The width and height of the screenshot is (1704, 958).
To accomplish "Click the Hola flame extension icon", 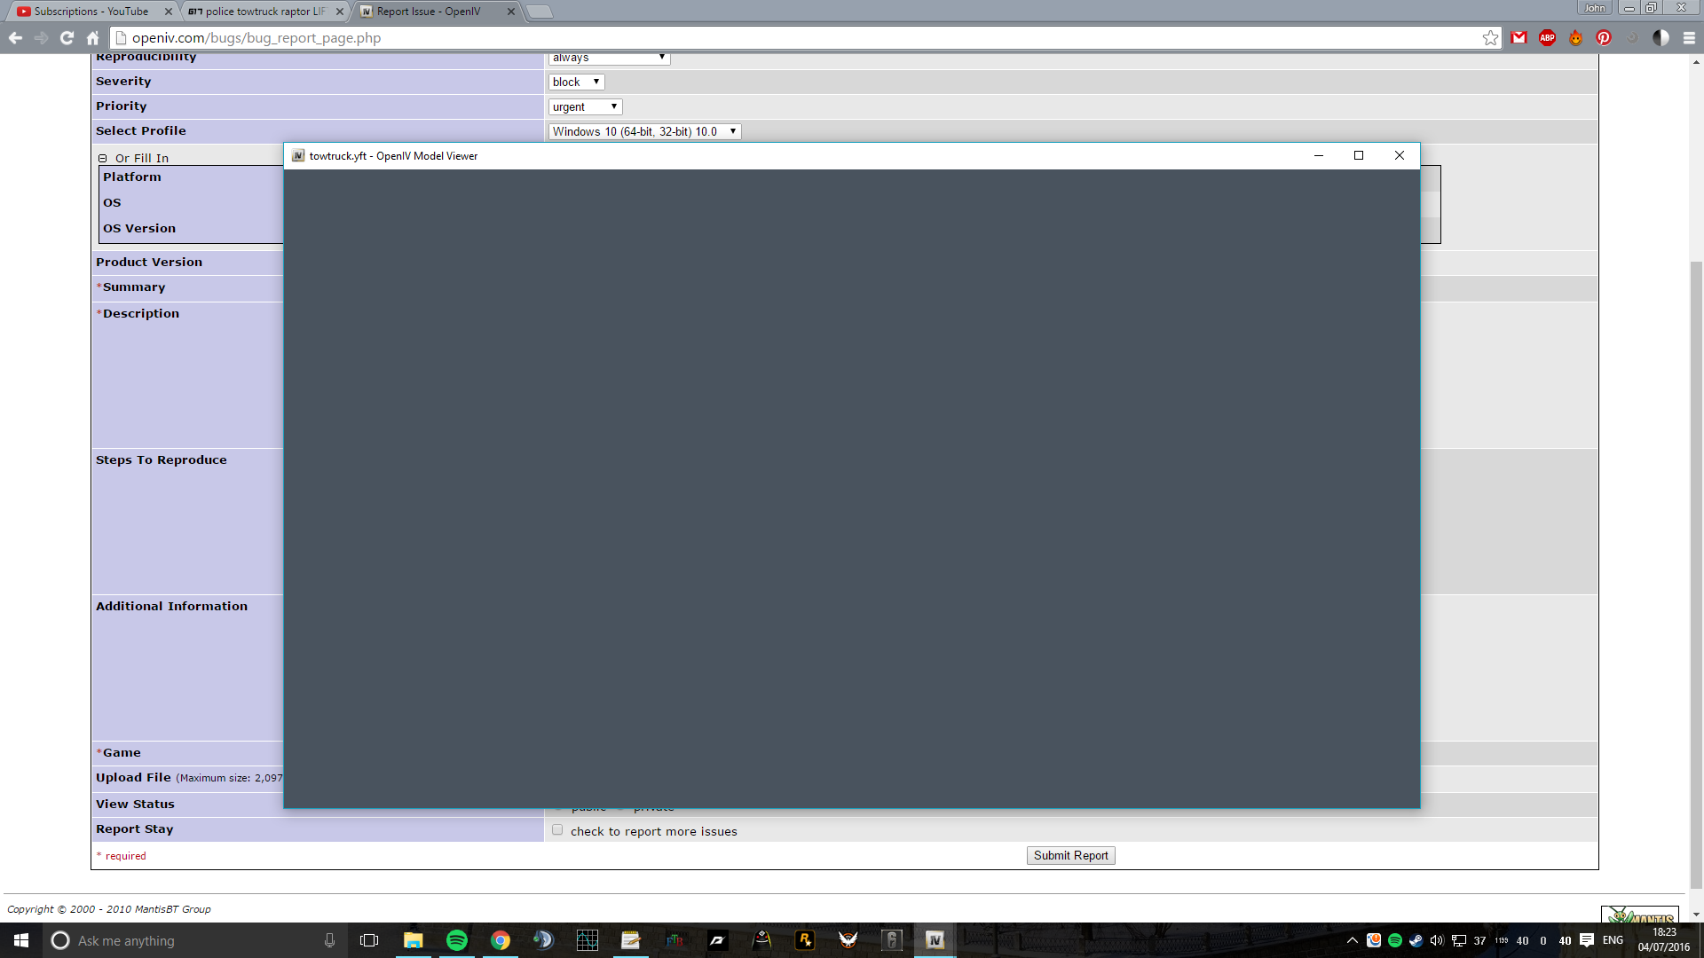I will 1575,37.
